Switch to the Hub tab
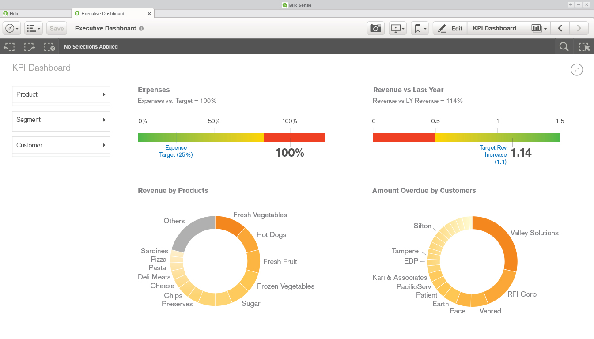This screenshot has width=594, height=339. [35, 14]
